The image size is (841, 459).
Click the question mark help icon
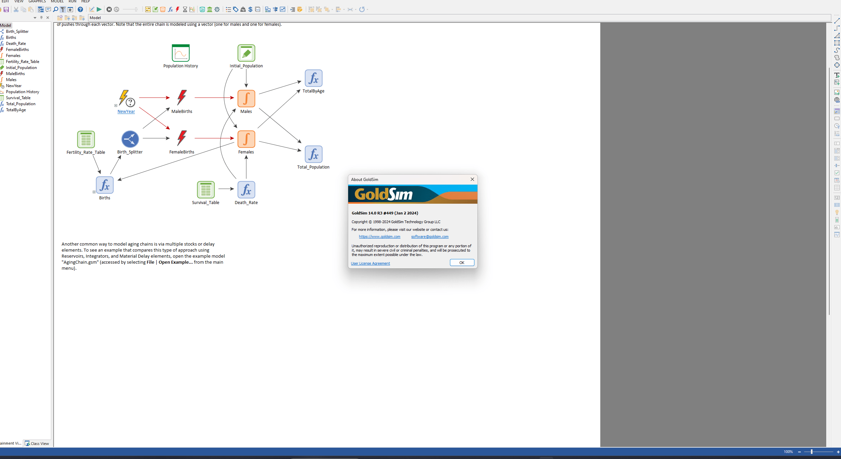[79, 10]
